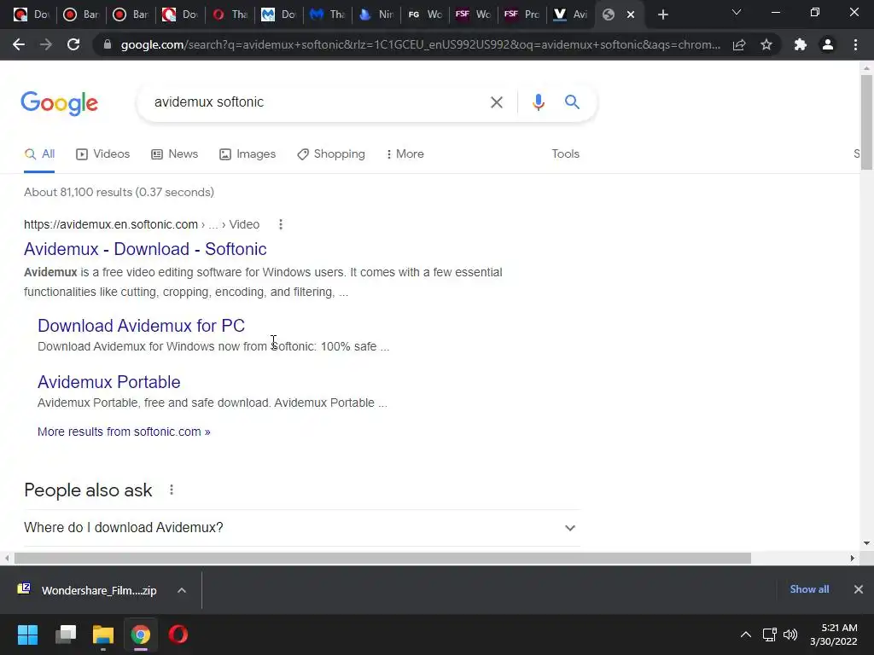This screenshot has height=655, width=874.
Task: Click horizontal scrollbar right arrow
Action: pos(853,558)
